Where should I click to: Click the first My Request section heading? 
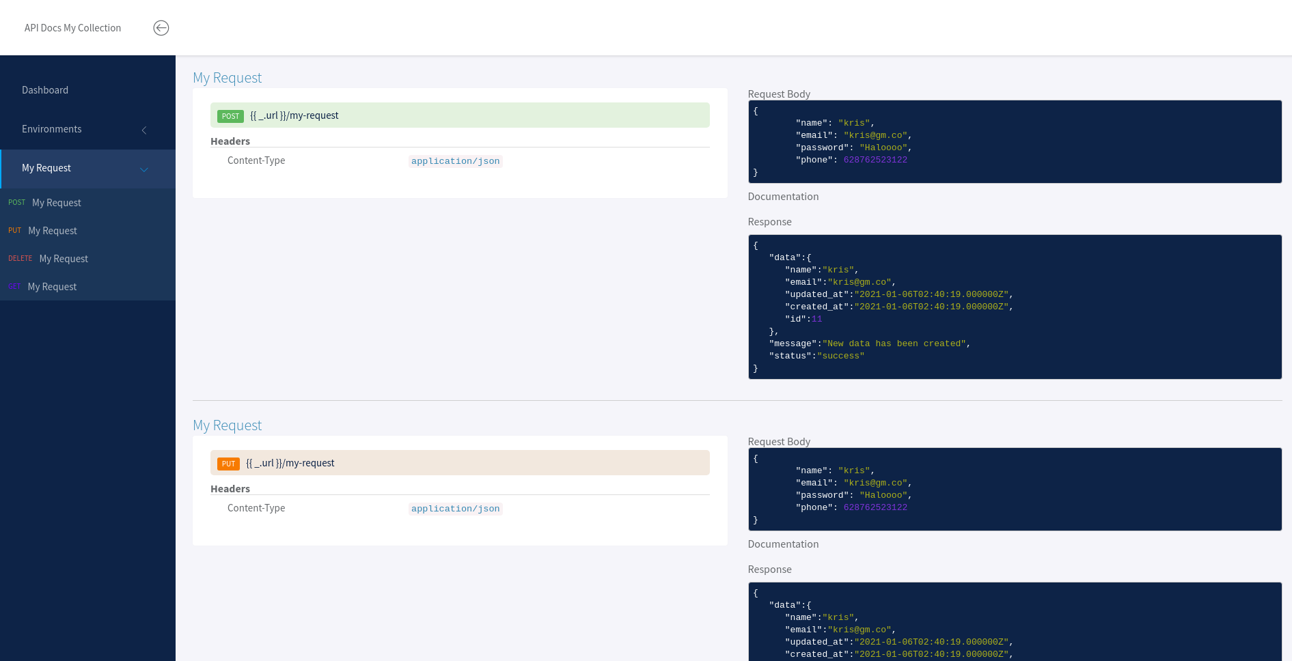click(x=227, y=78)
